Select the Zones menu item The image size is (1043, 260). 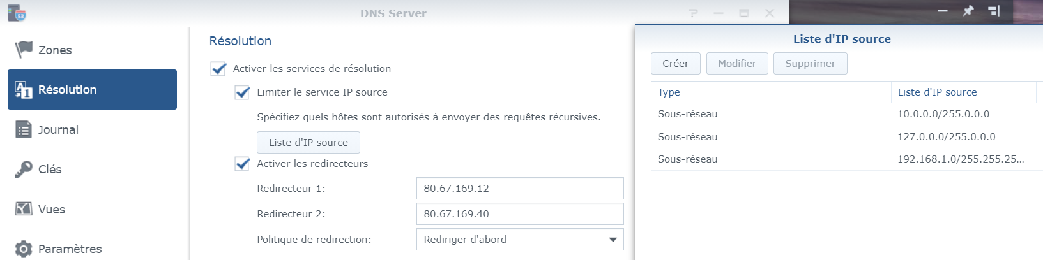click(x=92, y=50)
